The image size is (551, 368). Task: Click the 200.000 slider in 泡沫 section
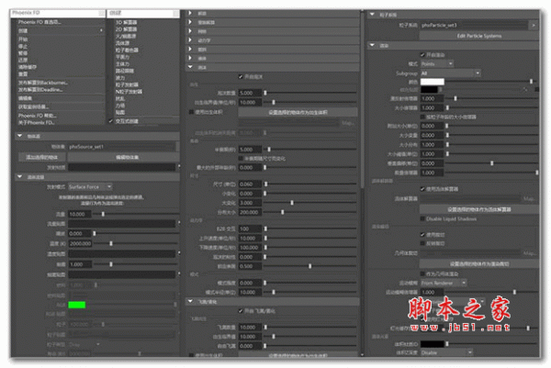(x=310, y=212)
